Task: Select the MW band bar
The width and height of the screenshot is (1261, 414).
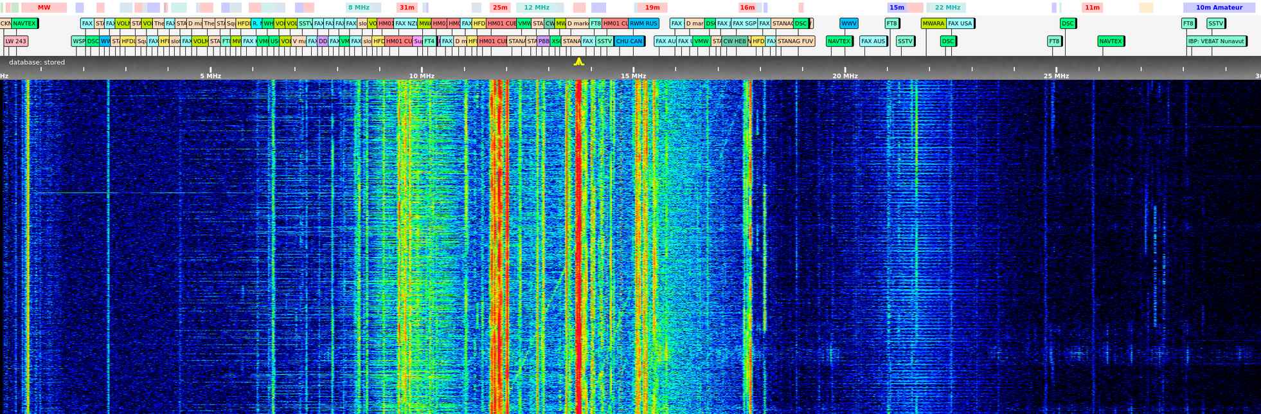Action: (44, 8)
